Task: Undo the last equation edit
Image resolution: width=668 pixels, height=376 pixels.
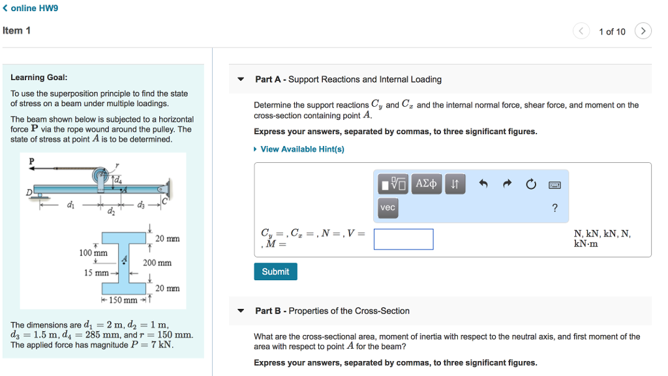Action: pyautogui.click(x=483, y=184)
